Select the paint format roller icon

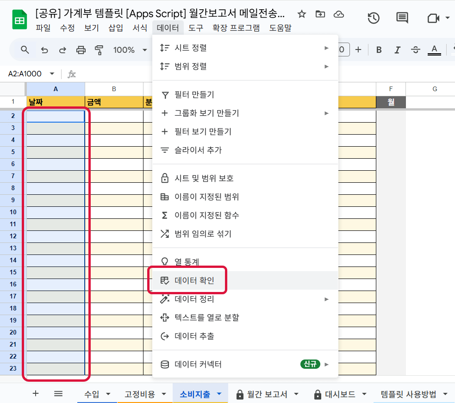(99, 50)
